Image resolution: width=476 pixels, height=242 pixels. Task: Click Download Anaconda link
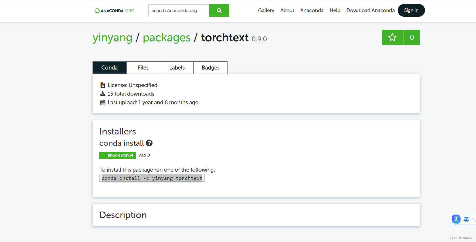coord(370,10)
